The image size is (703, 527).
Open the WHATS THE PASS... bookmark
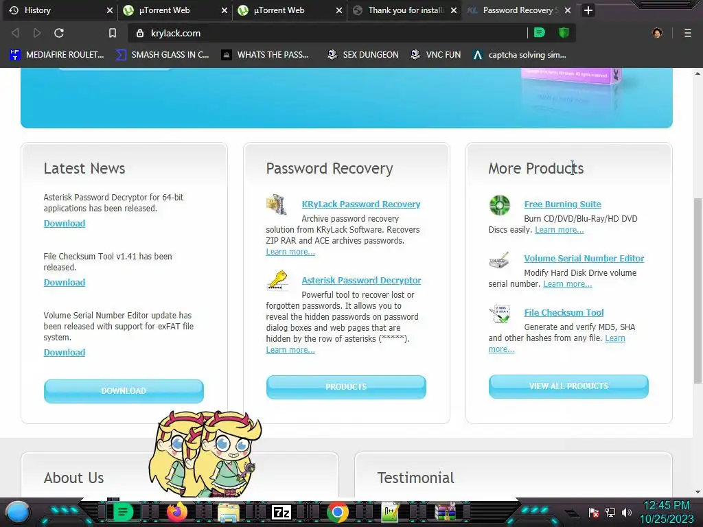tap(265, 55)
